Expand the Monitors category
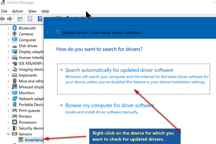216x144 pixels. [x=8, y=93]
